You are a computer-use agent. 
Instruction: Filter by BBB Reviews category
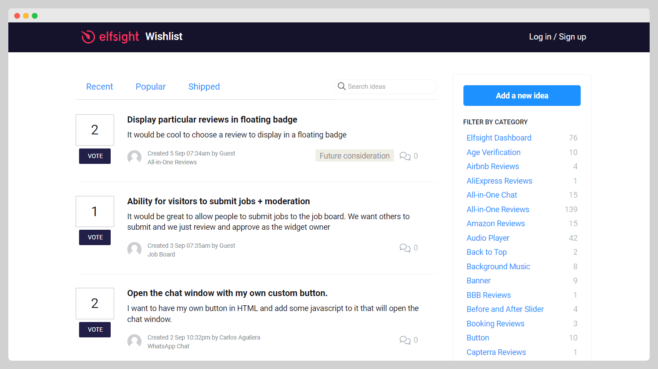pyautogui.click(x=488, y=295)
